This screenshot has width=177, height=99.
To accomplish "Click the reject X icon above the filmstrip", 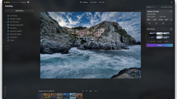I will click(87, 91).
